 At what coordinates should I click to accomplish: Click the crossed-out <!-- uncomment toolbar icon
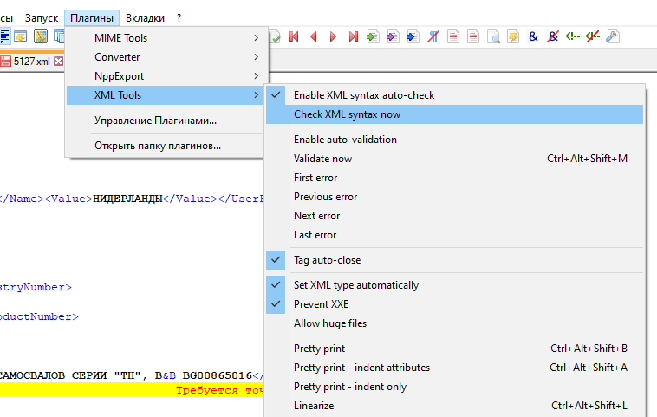click(x=593, y=37)
